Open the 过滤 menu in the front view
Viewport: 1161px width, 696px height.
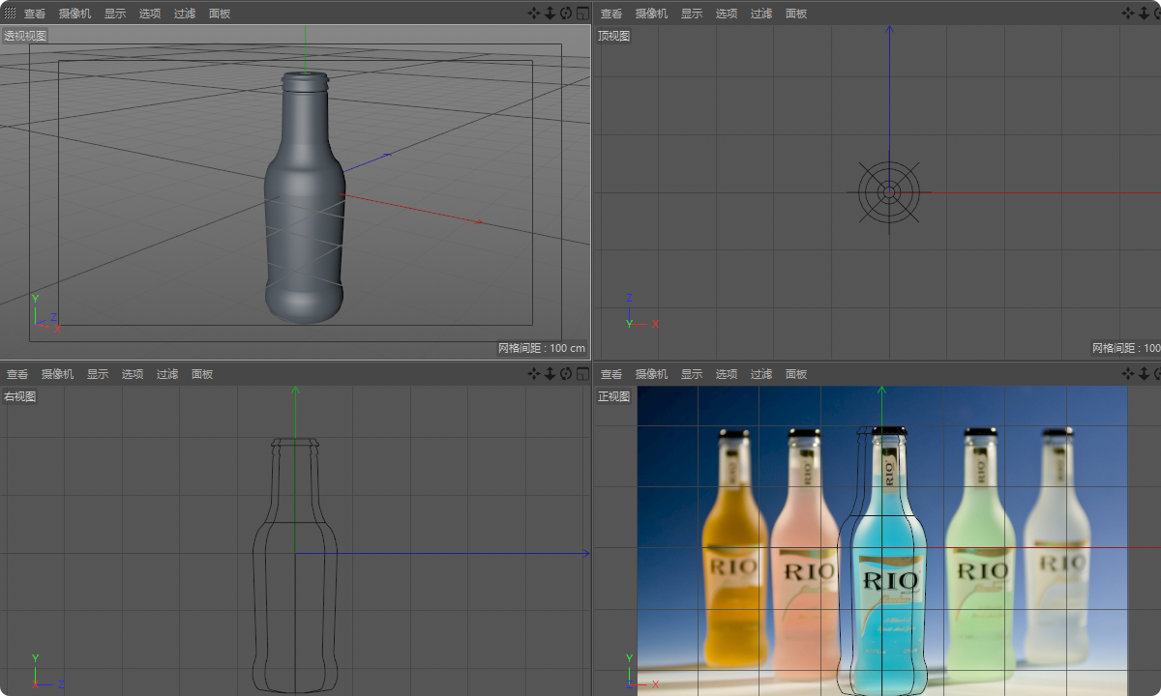(761, 374)
